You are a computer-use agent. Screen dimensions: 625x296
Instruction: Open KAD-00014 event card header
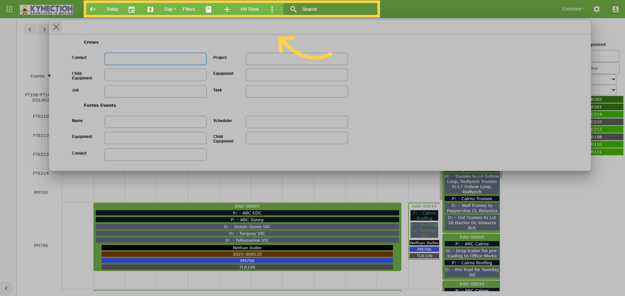[424, 206]
